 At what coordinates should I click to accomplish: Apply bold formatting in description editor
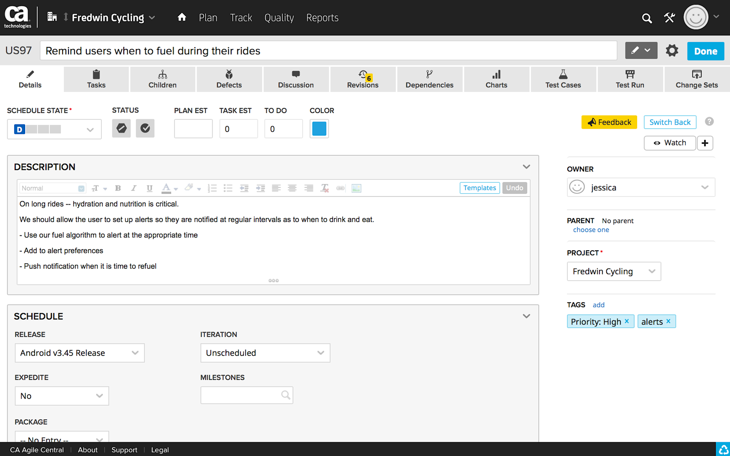click(118, 188)
